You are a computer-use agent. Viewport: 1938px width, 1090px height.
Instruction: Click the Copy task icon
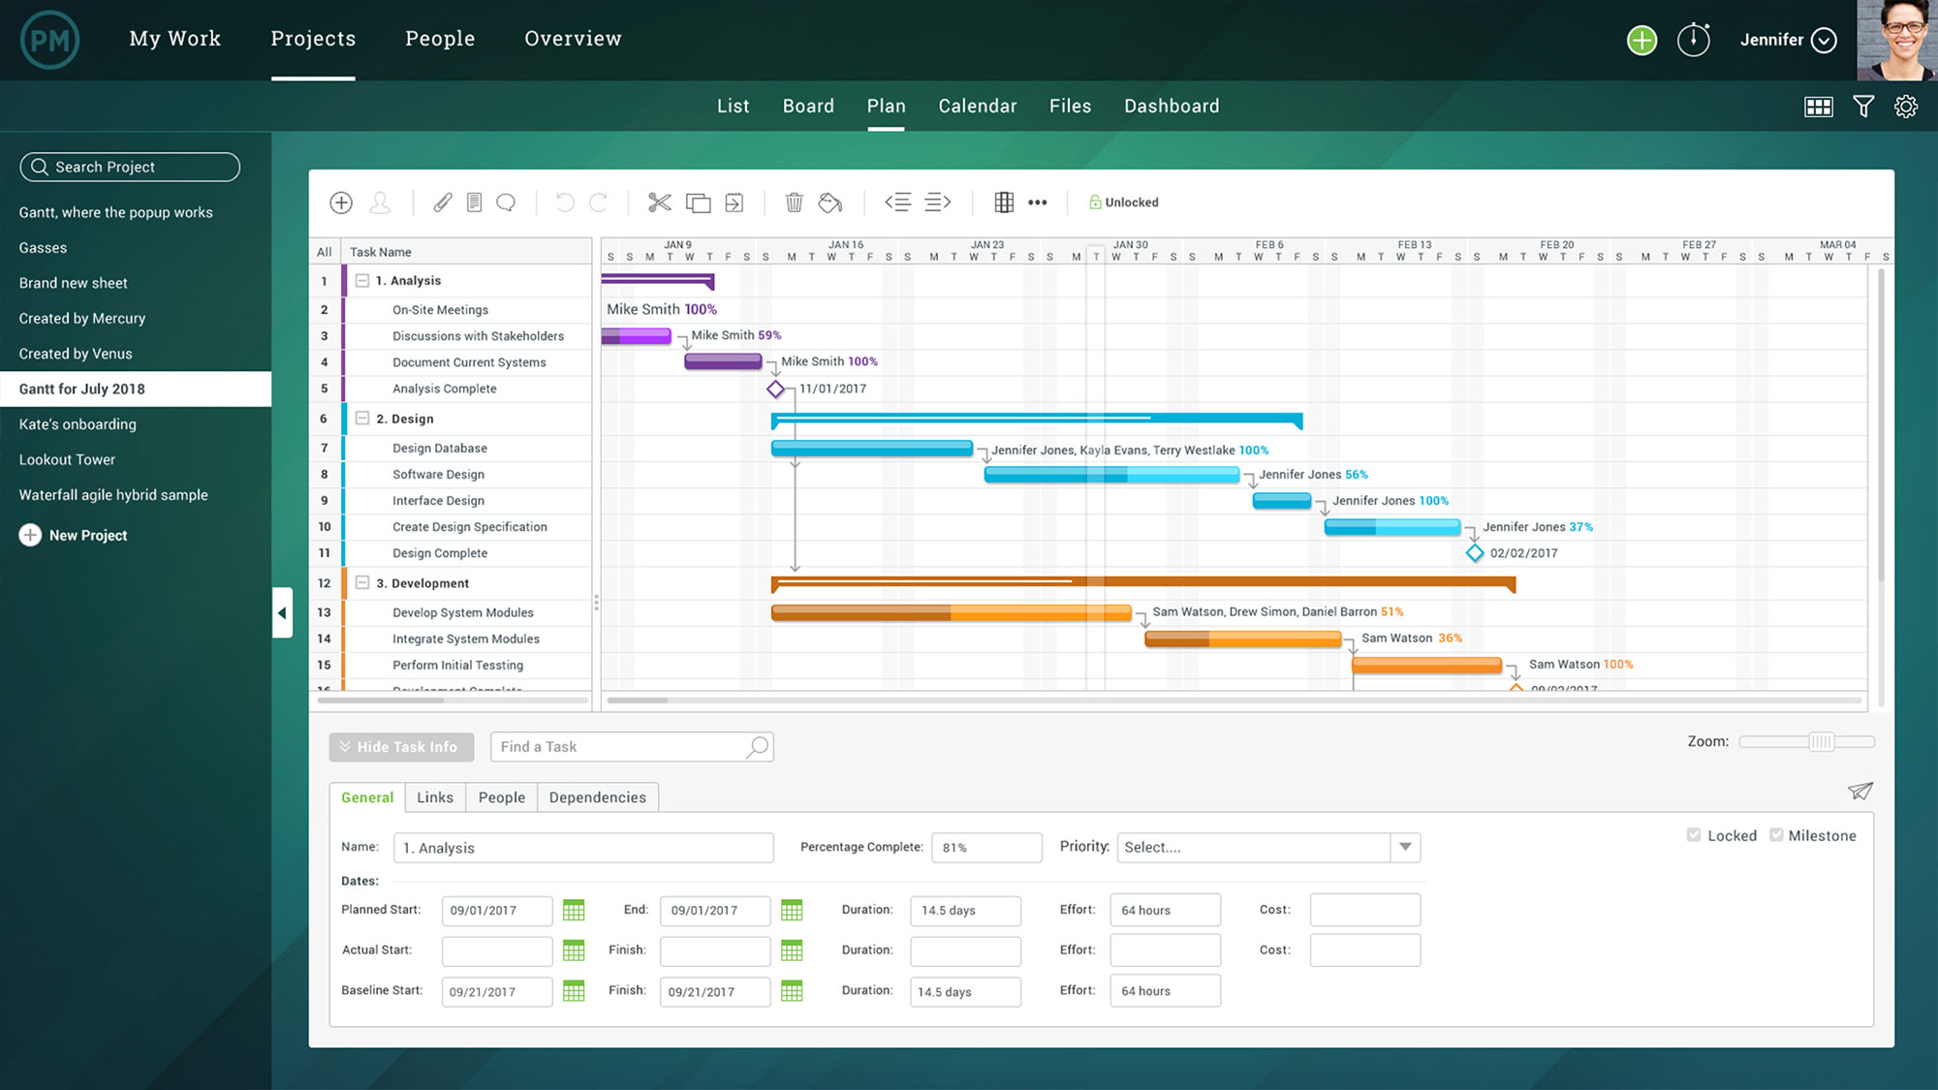(x=698, y=202)
